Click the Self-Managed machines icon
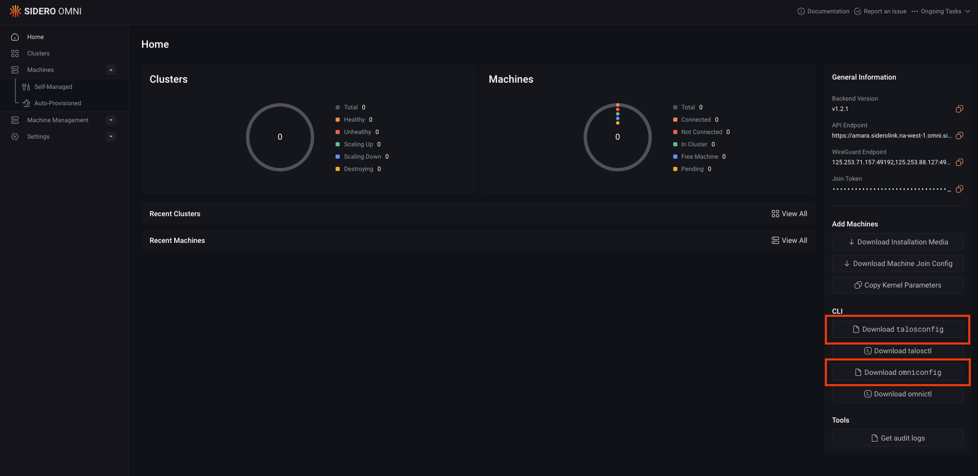The width and height of the screenshot is (978, 476). click(25, 86)
